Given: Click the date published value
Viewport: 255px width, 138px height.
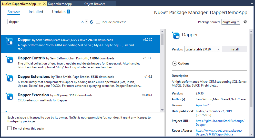Looking at the screenshot, I should tap(214, 113).
